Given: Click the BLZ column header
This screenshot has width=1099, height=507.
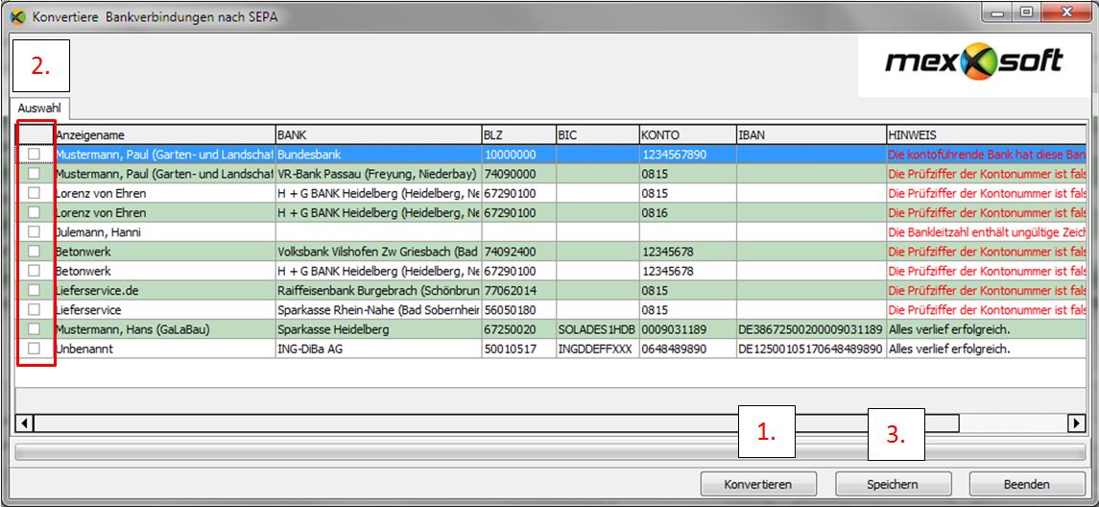Looking at the screenshot, I should click(x=518, y=134).
